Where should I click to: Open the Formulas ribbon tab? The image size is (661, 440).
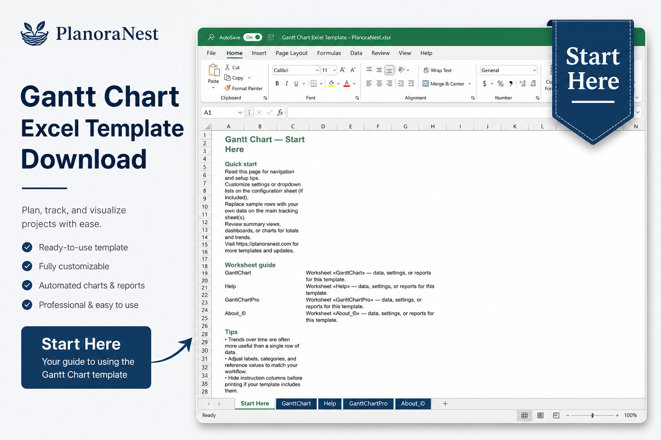[x=329, y=53]
